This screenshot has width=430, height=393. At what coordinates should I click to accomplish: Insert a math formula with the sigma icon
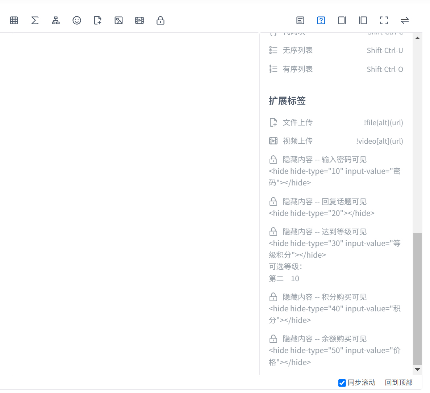(x=35, y=20)
